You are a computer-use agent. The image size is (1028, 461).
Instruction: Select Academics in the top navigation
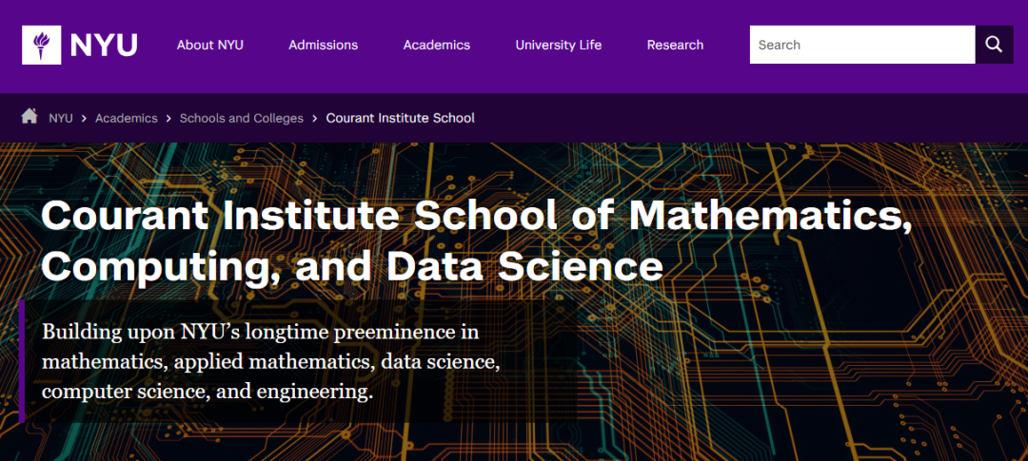tap(436, 45)
